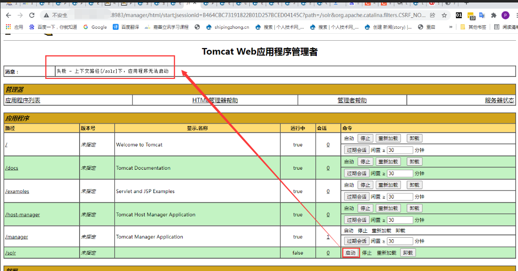518x271 pixels.
Task: Click 卸载 button for /solr
Action: click(408, 253)
